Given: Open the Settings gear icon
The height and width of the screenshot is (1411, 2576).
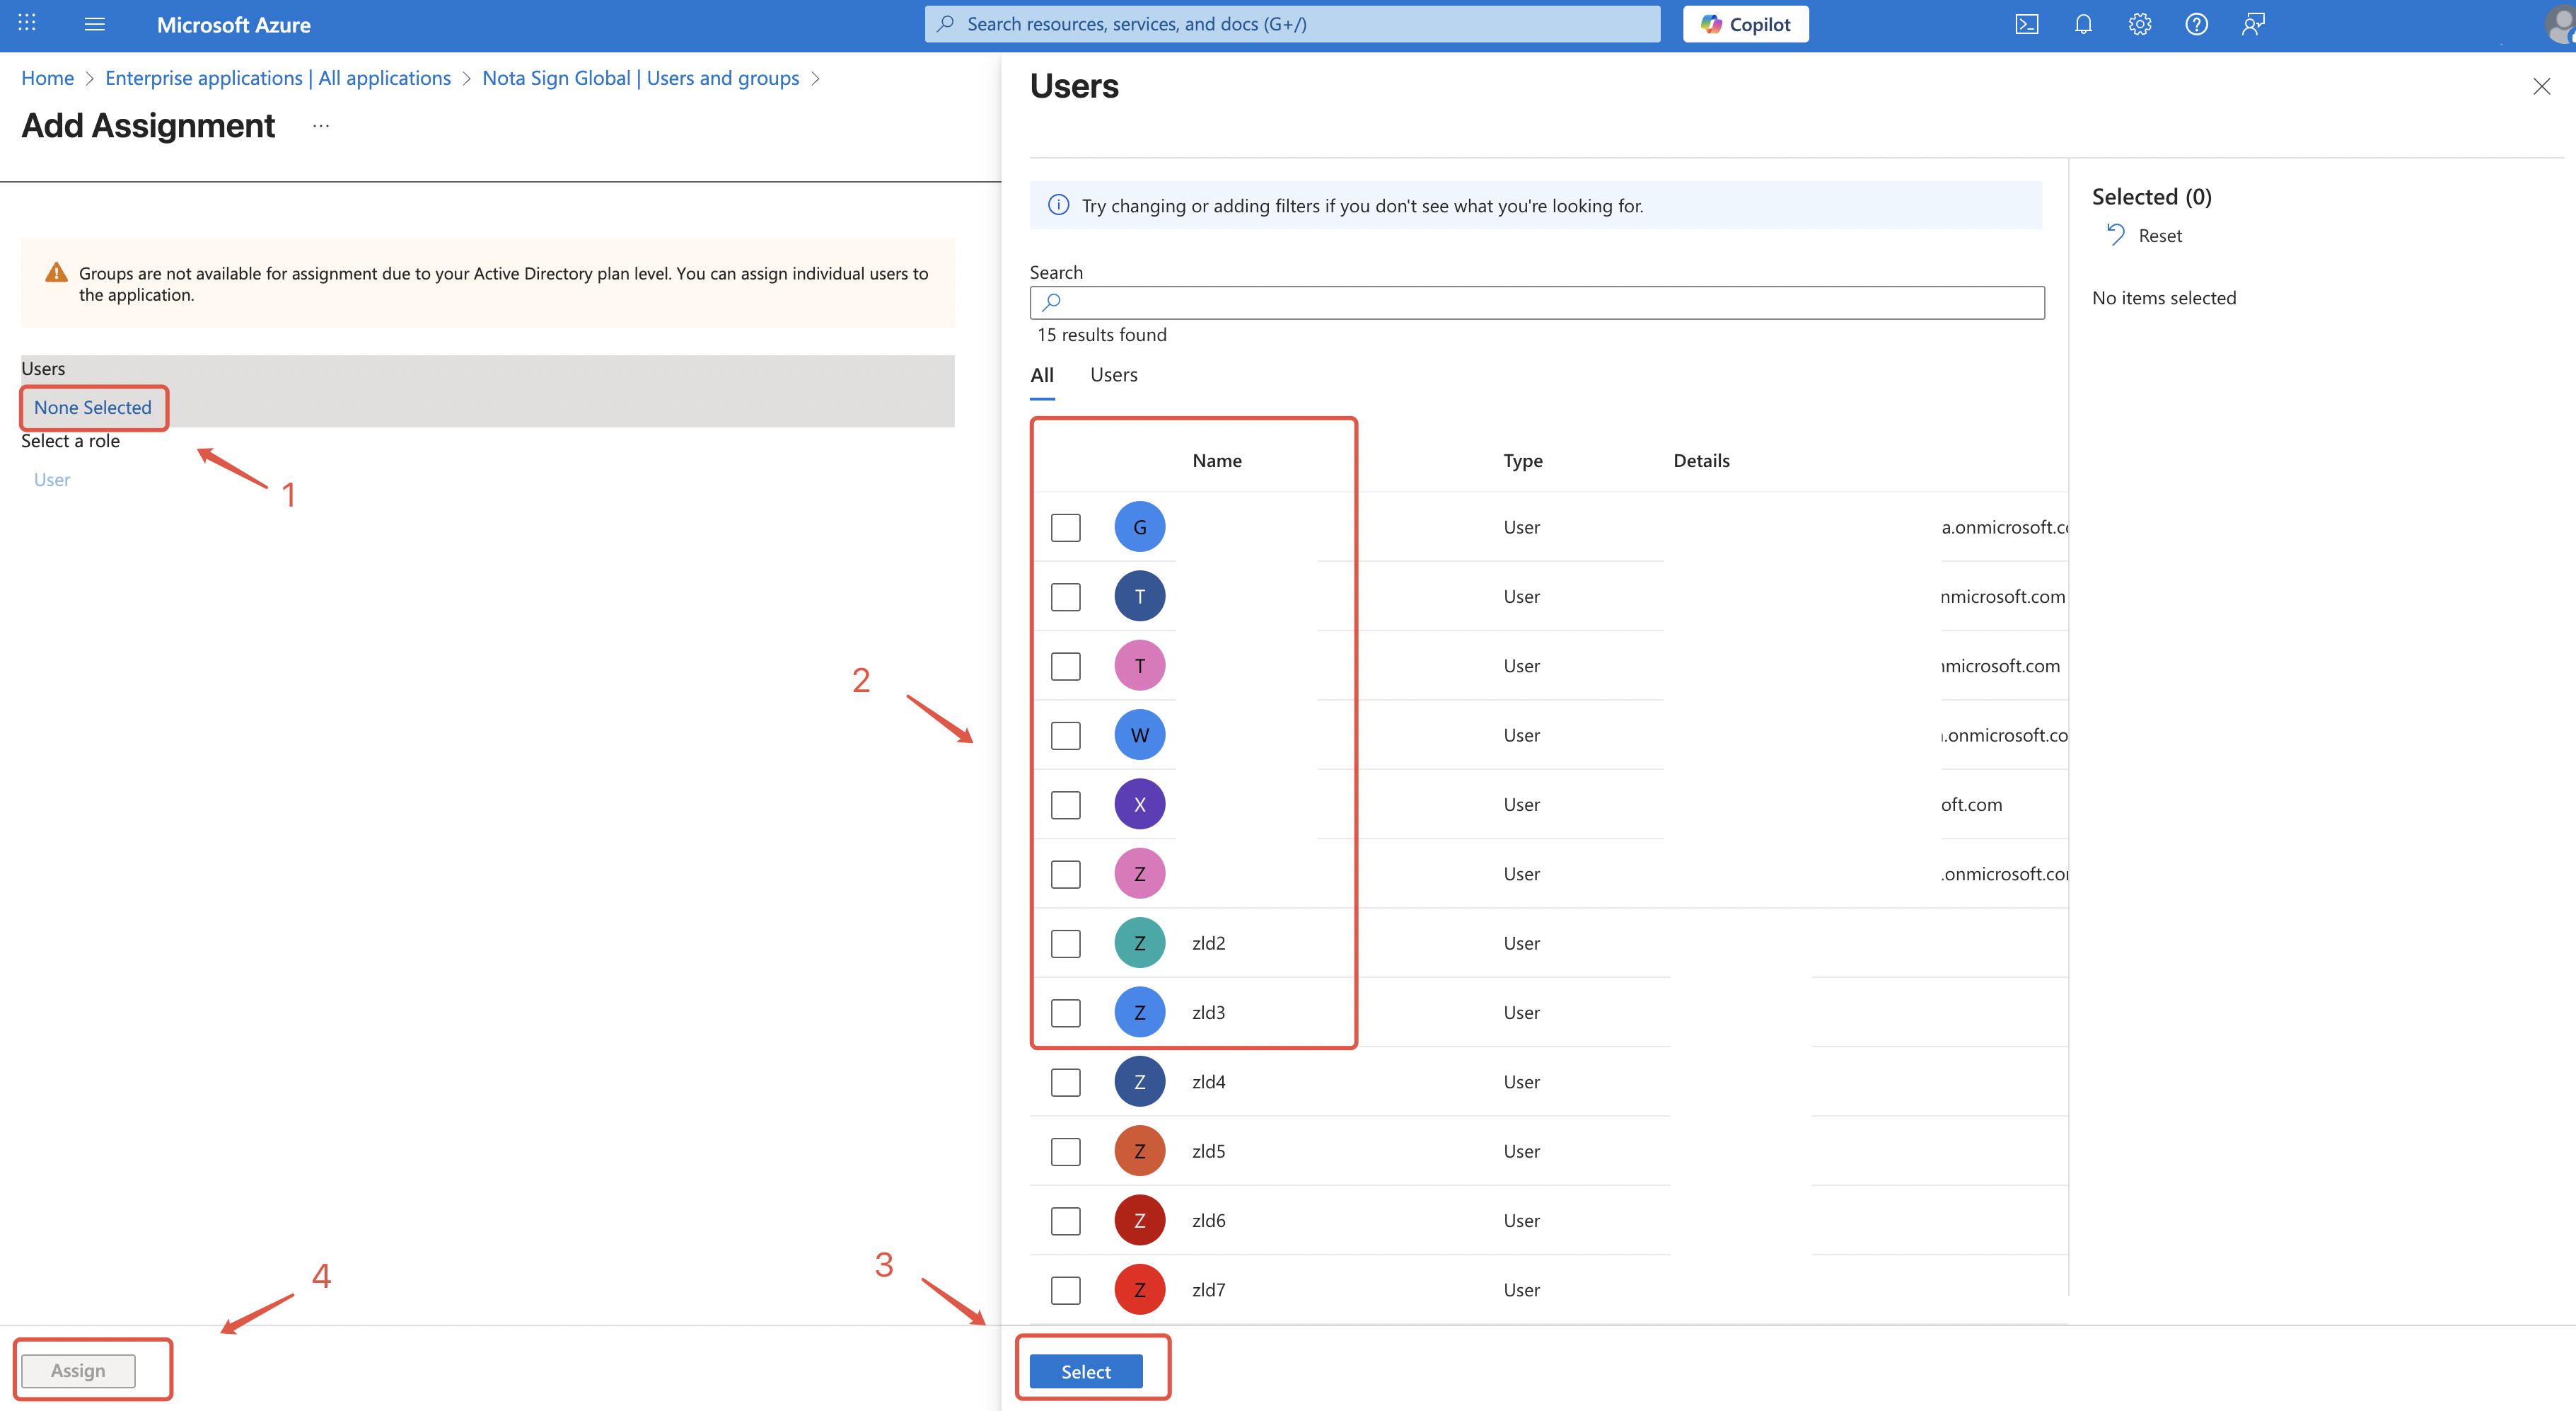Looking at the screenshot, I should click(2139, 24).
